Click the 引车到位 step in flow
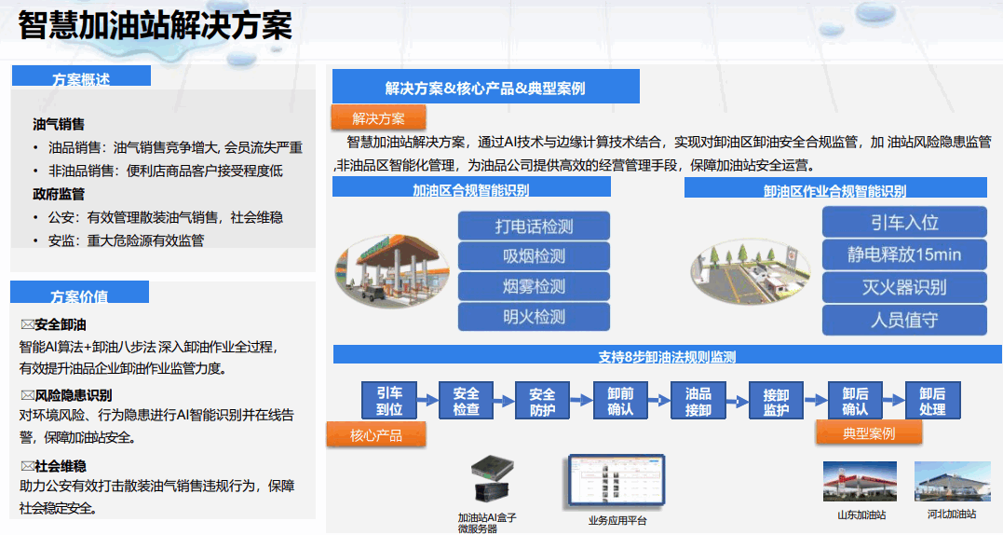The height and width of the screenshot is (535, 1003). (x=389, y=402)
